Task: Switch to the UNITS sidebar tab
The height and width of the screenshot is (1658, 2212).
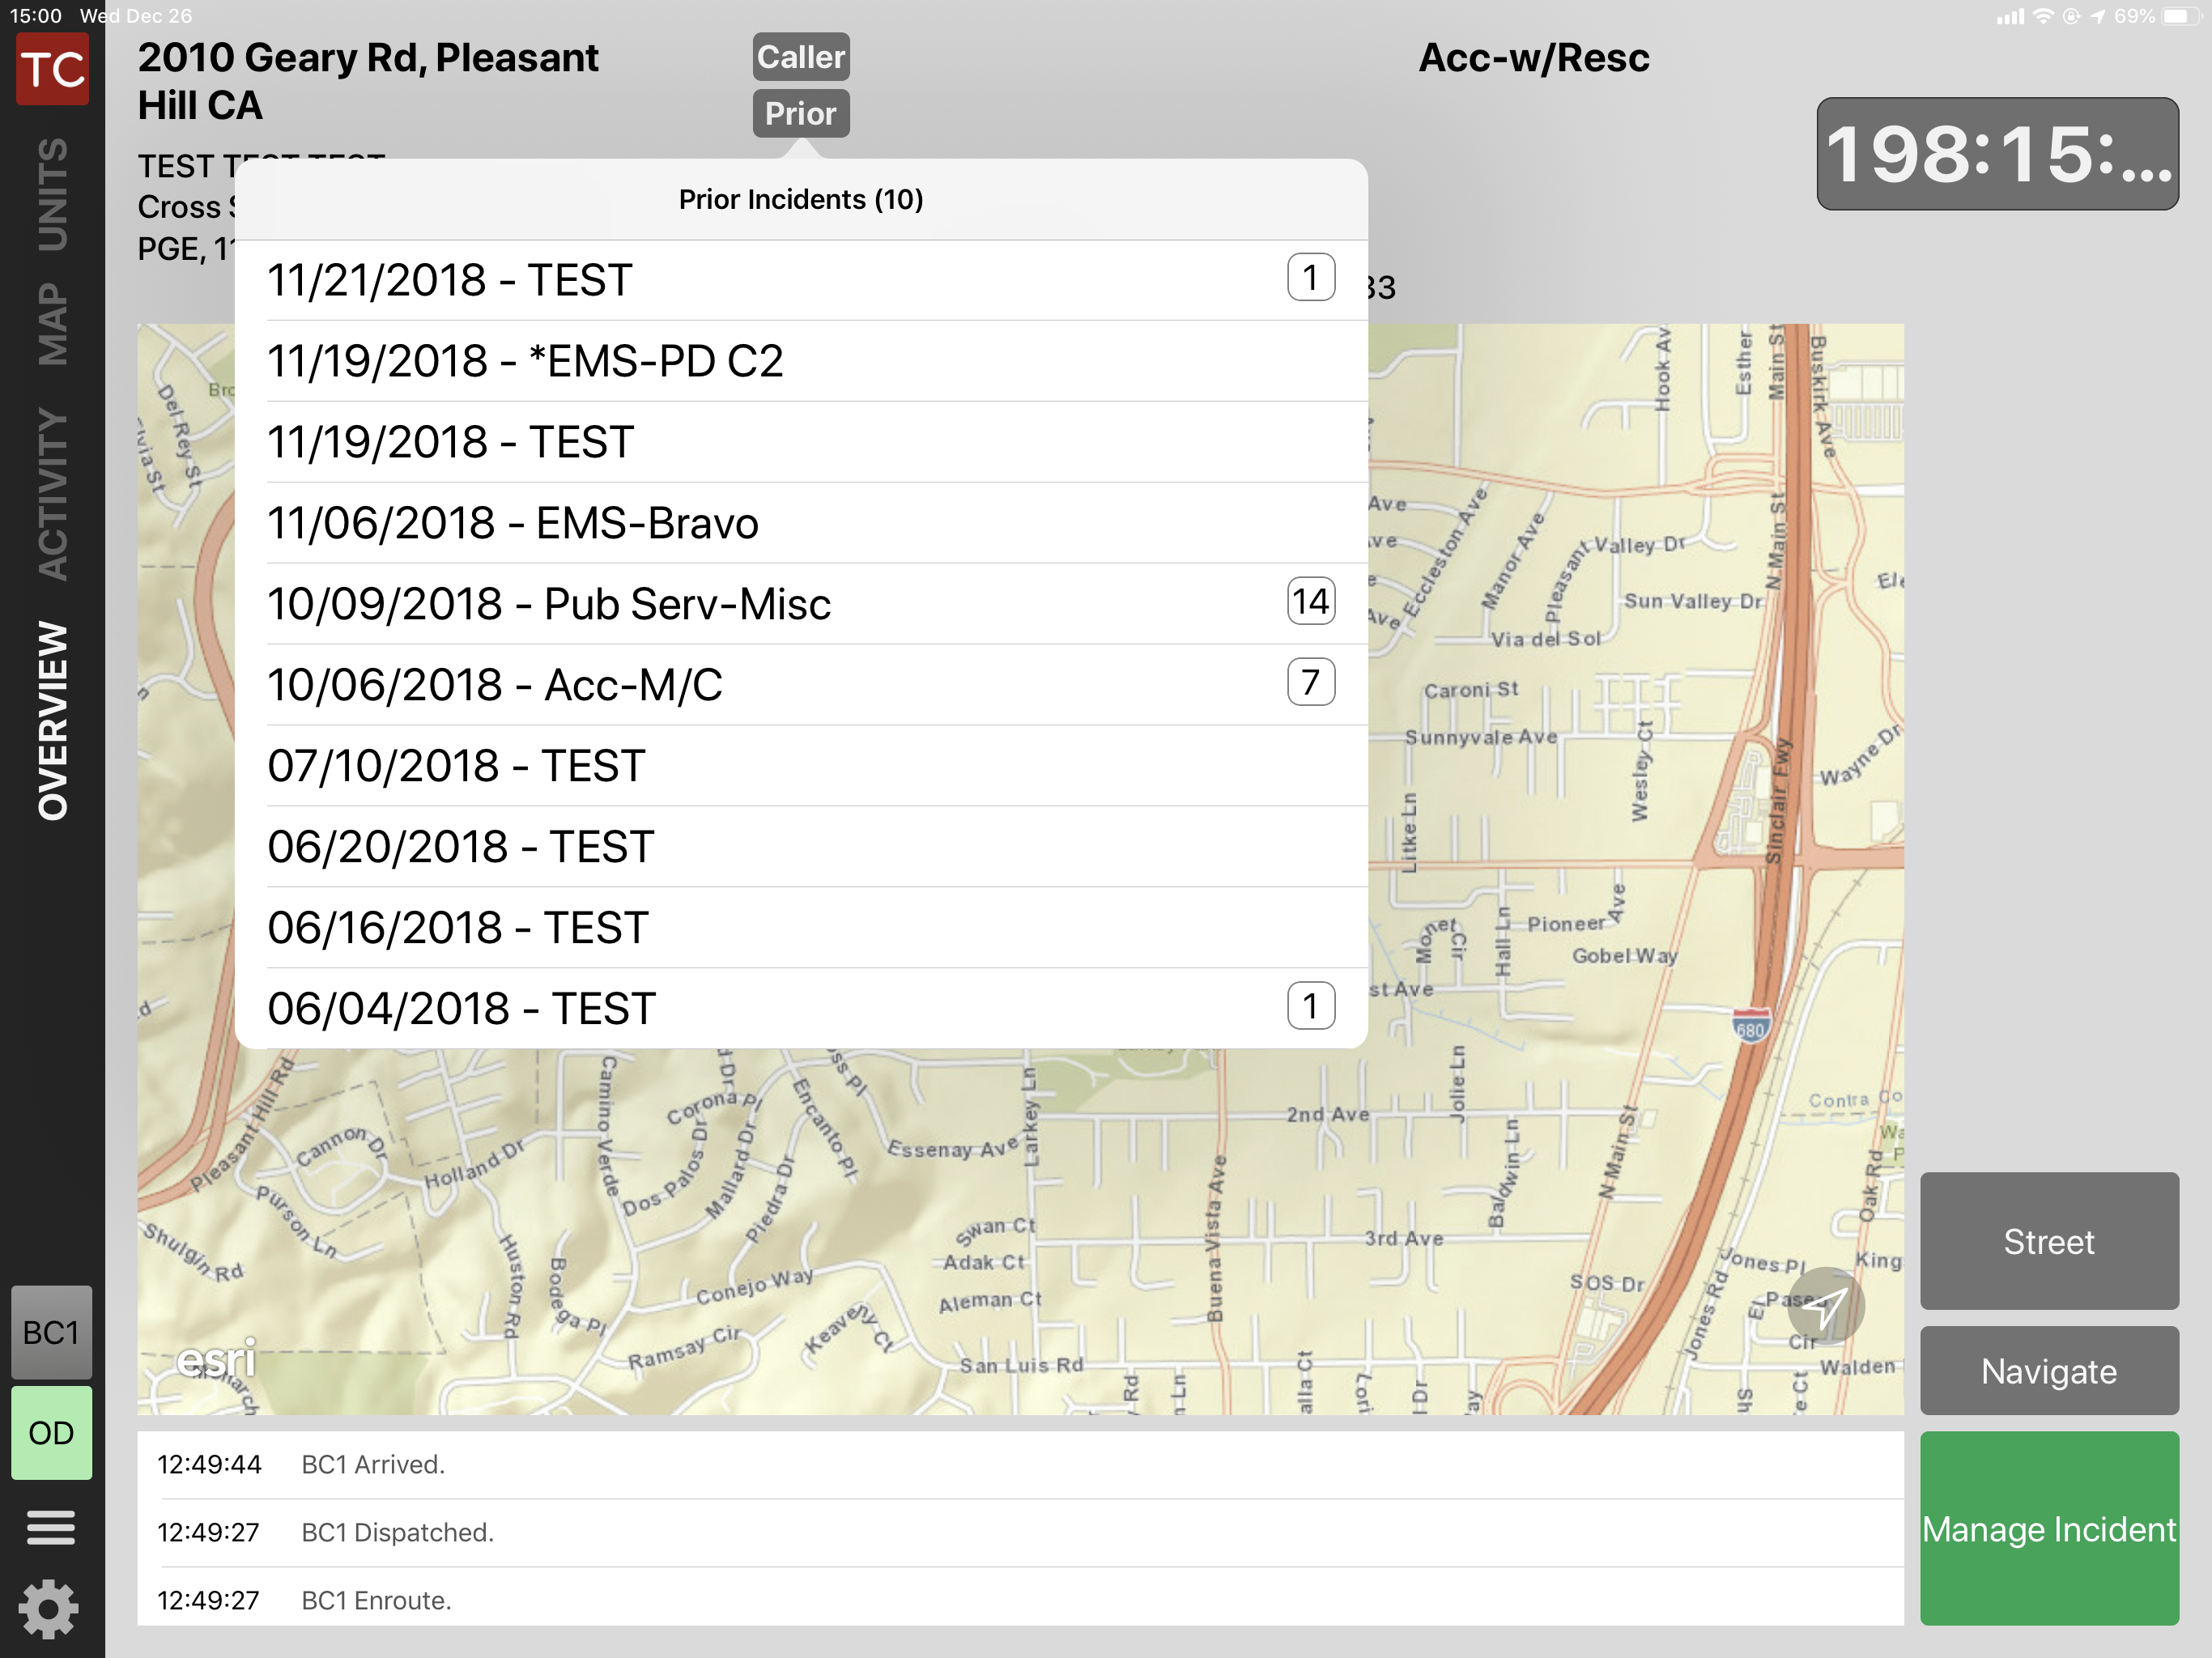Action: 52,194
